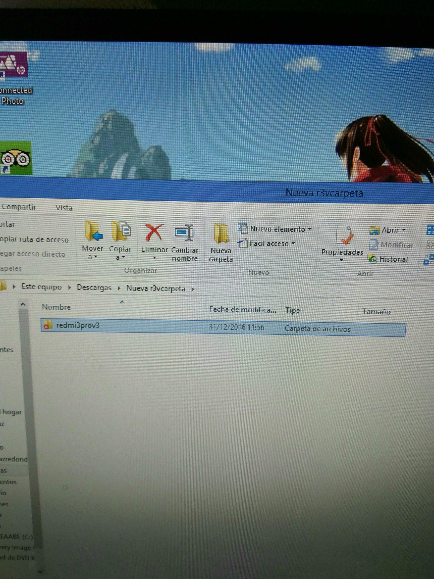Screen dimensions: 434x579
Task: Click Copiar ruta de acceso
Action: point(34,239)
